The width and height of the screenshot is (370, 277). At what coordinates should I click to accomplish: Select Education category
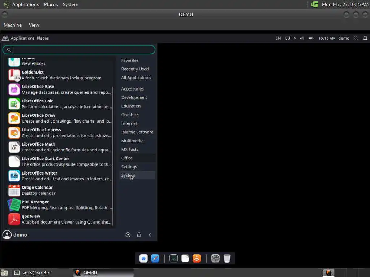click(131, 106)
